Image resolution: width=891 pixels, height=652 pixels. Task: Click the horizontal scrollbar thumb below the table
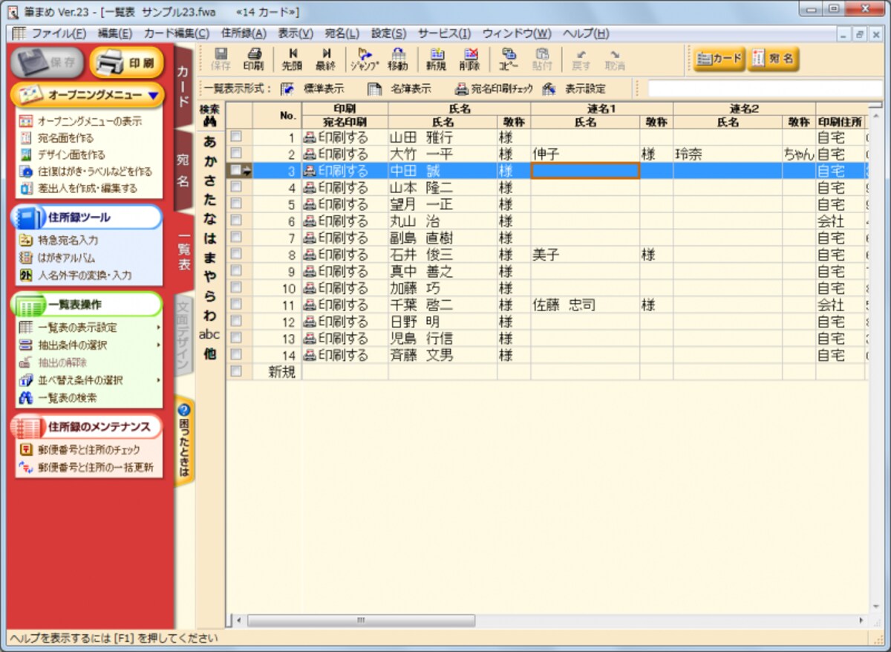click(360, 620)
